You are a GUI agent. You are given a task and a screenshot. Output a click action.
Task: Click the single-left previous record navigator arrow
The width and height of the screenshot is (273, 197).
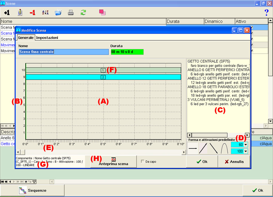pos(10,182)
